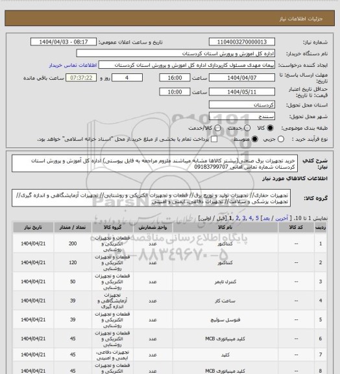Viewport: 340px width, 374px height.
Task: Click the تعداد / مقدار column header
Action: (73, 227)
